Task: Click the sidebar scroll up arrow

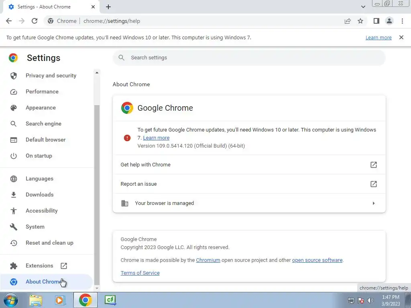Action: tap(97, 73)
